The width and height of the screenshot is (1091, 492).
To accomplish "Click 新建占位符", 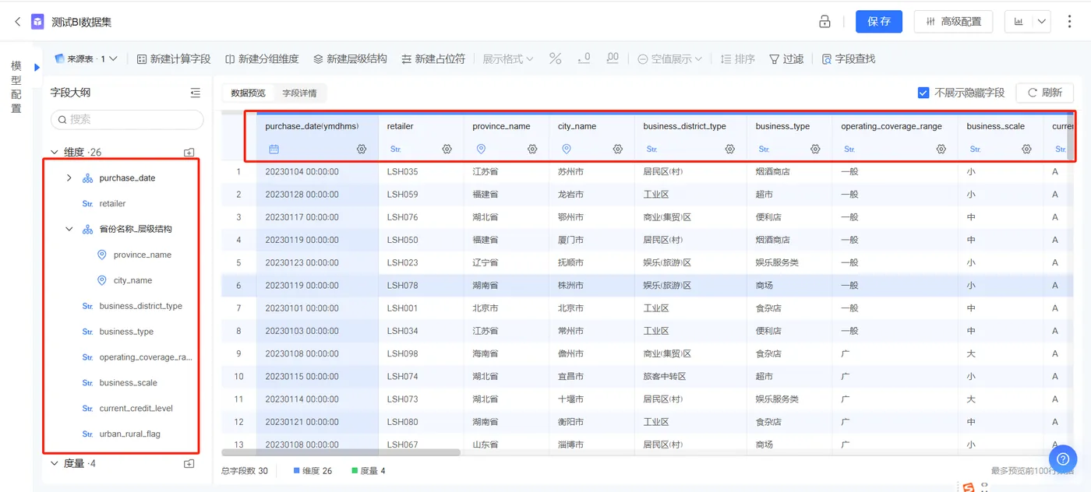I will pyautogui.click(x=433, y=59).
